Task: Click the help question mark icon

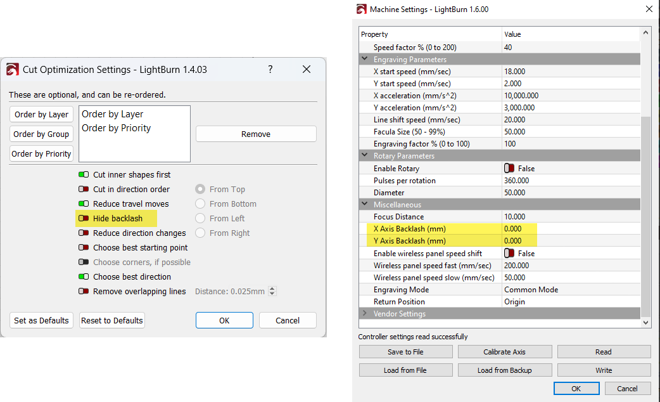Action: coord(270,69)
